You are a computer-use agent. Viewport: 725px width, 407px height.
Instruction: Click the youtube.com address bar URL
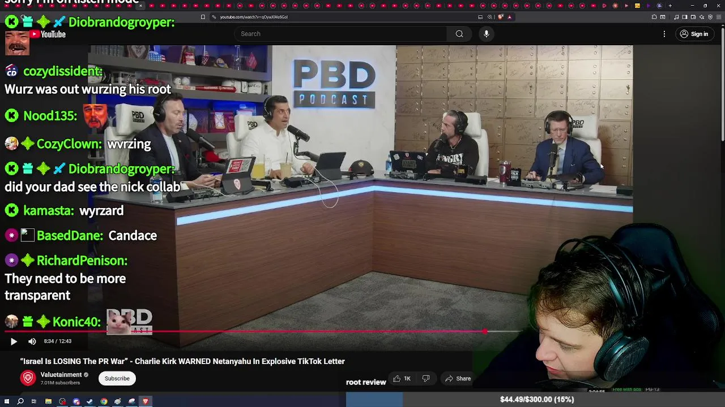254,17
